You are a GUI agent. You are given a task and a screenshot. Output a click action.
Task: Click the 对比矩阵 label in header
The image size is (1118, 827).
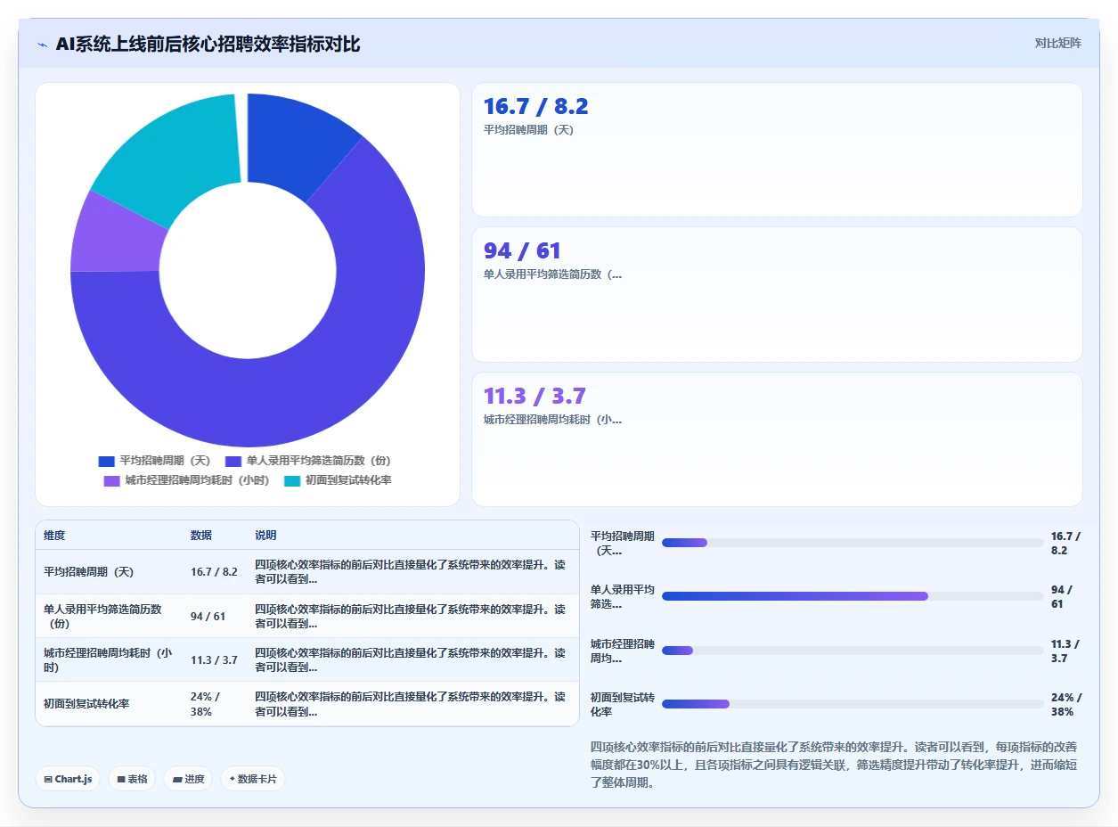[1058, 43]
